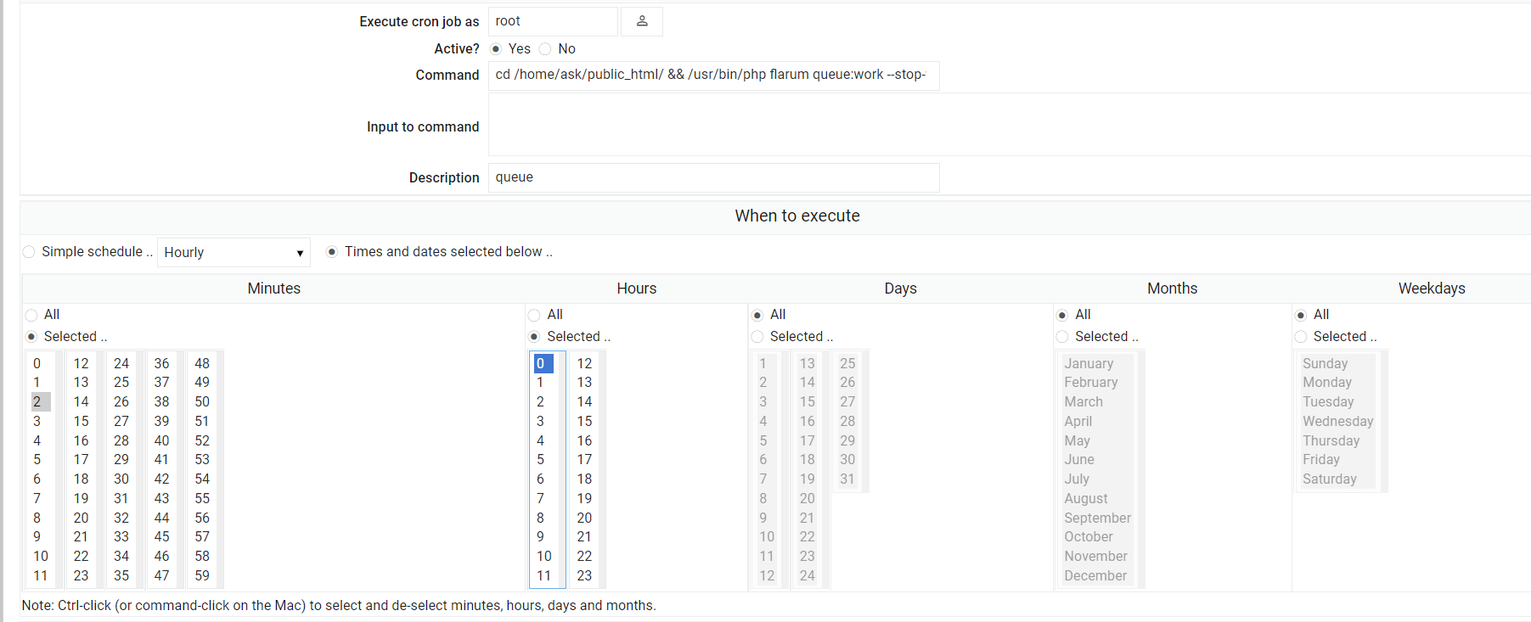Enable the Simple schedule radio button
Screen dimensions: 1531x622
tap(30, 252)
